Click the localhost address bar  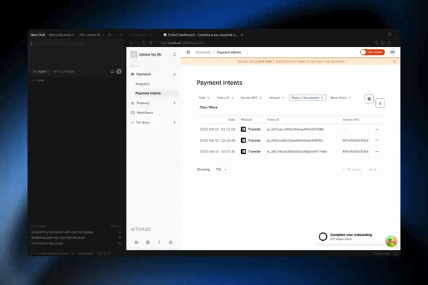(182, 43)
